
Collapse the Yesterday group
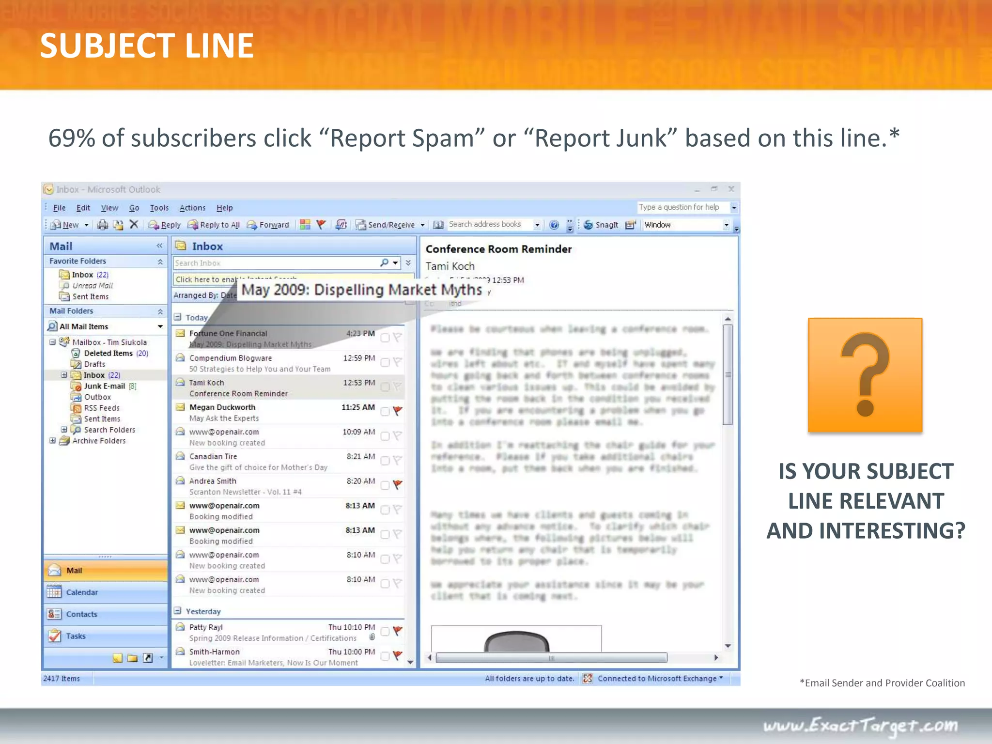(178, 611)
